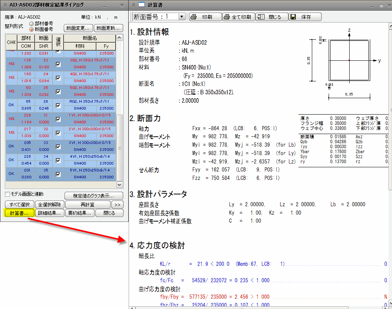392x309 pixels.
Task: Toggle checkbox for row 2V1 H 300x300x10/15
Action: point(58,133)
